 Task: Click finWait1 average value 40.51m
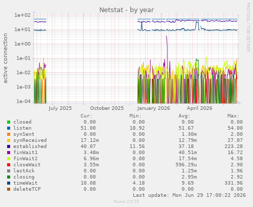coord(187,153)
